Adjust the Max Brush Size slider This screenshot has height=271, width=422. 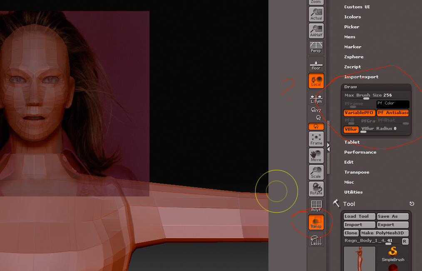coord(376,95)
